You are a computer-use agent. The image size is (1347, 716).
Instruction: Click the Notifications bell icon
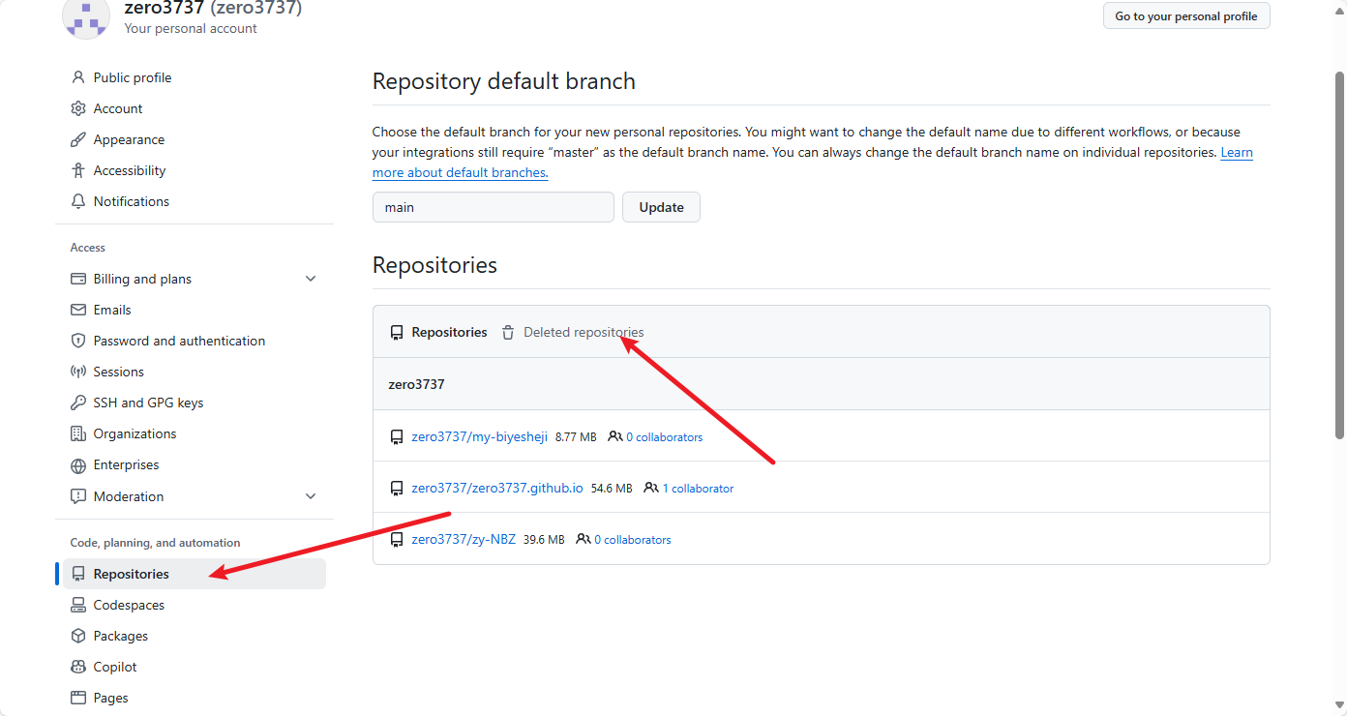pos(78,201)
